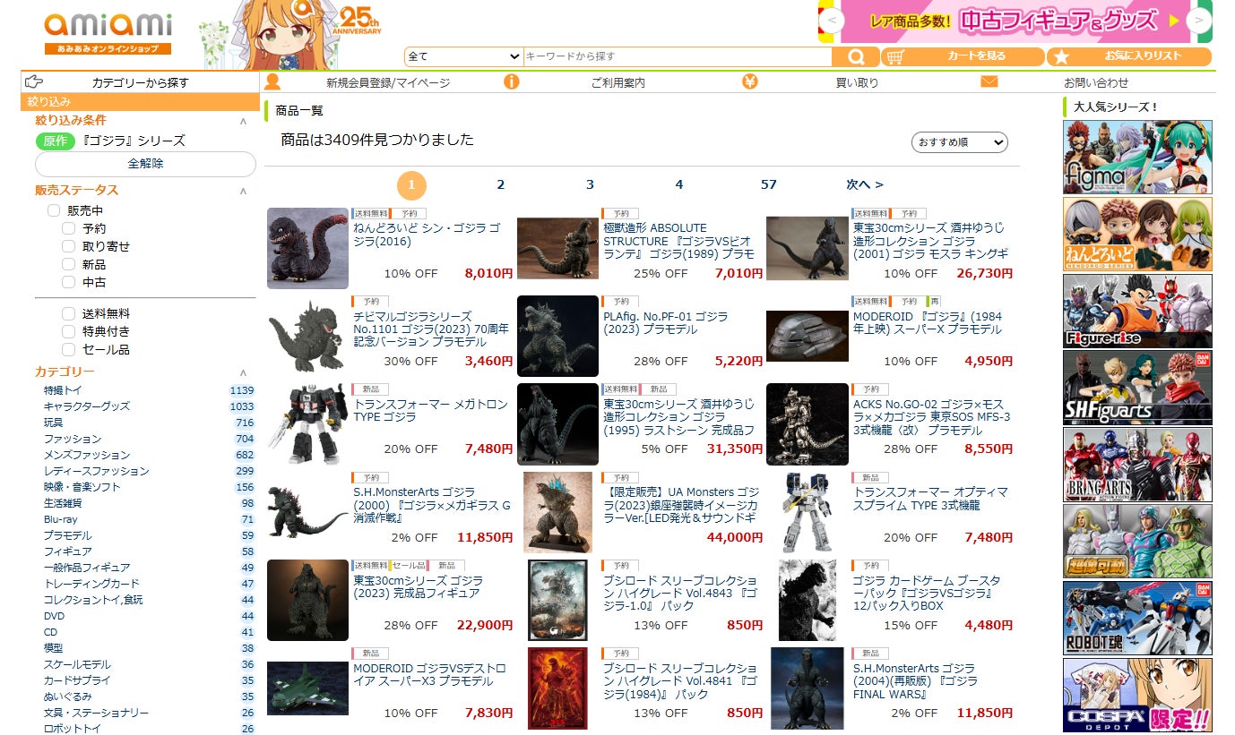Open チビマルゴジラ No.1101 product thumbnail
1235x735 pixels.
click(307, 337)
